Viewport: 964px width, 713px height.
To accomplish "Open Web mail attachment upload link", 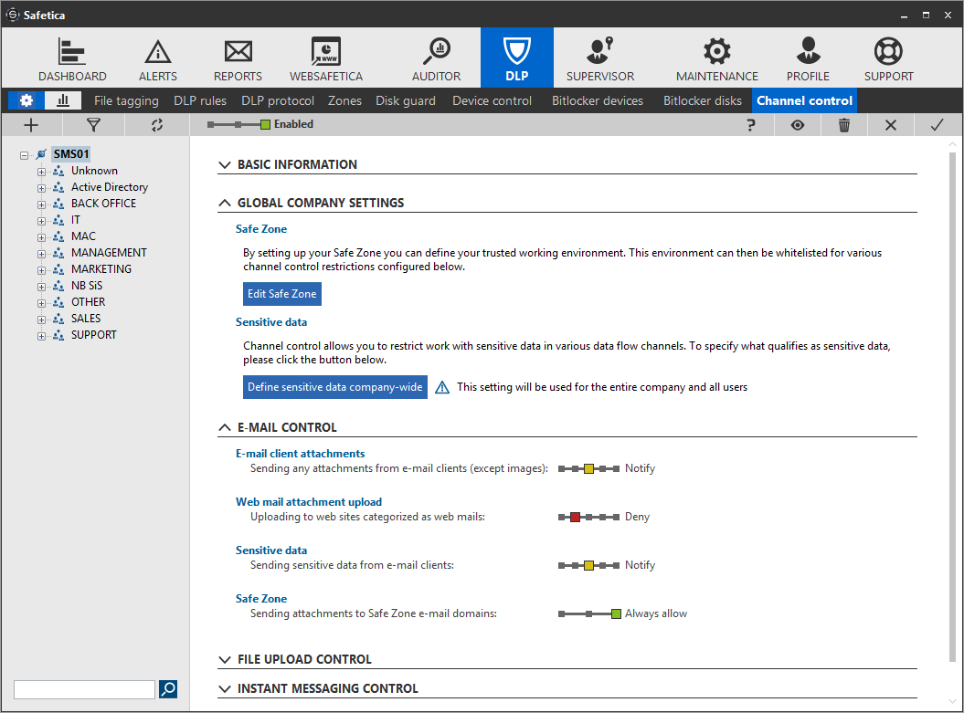I will click(309, 502).
